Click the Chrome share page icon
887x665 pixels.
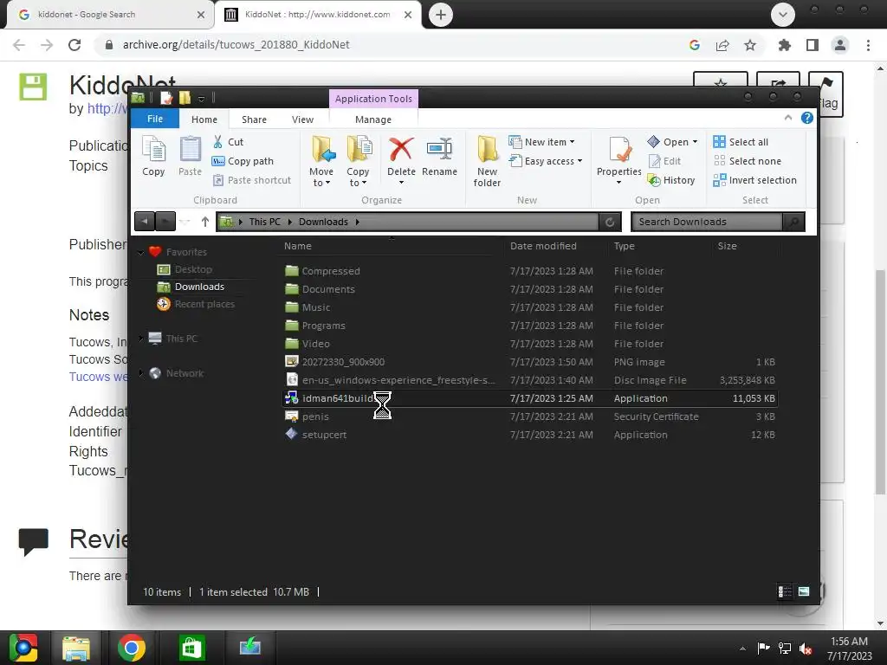722,45
